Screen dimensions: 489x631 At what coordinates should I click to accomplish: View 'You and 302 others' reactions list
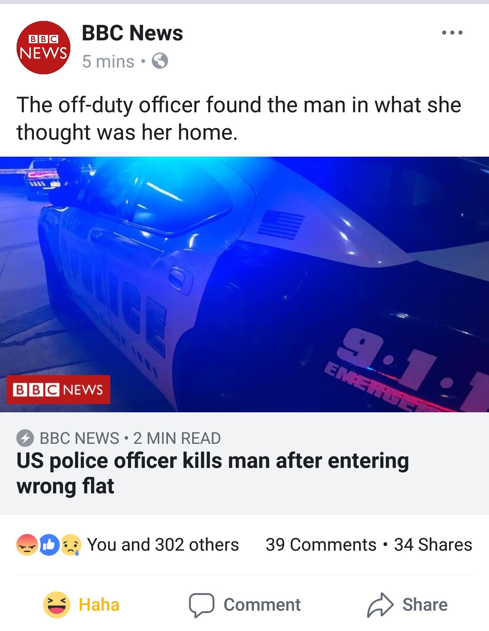point(163,545)
